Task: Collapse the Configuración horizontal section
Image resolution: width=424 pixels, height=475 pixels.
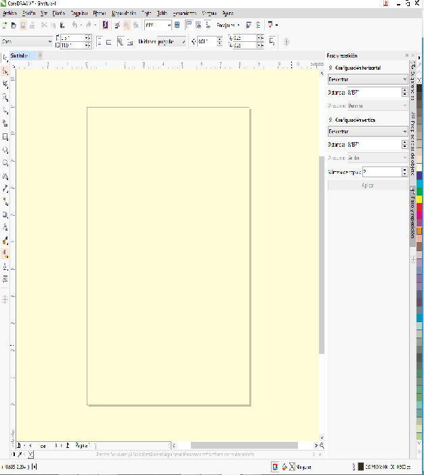Action: [331, 68]
